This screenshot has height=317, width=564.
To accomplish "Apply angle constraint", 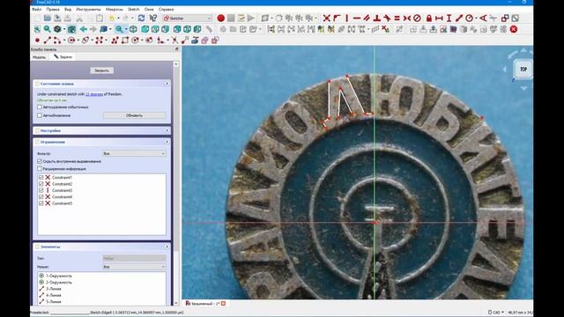I will tap(483, 18).
